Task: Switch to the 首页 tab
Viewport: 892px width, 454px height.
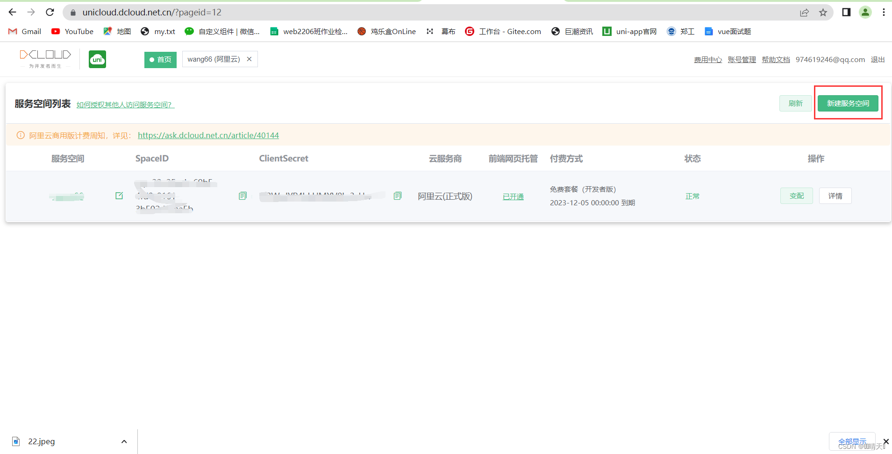Action: tap(160, 59)
